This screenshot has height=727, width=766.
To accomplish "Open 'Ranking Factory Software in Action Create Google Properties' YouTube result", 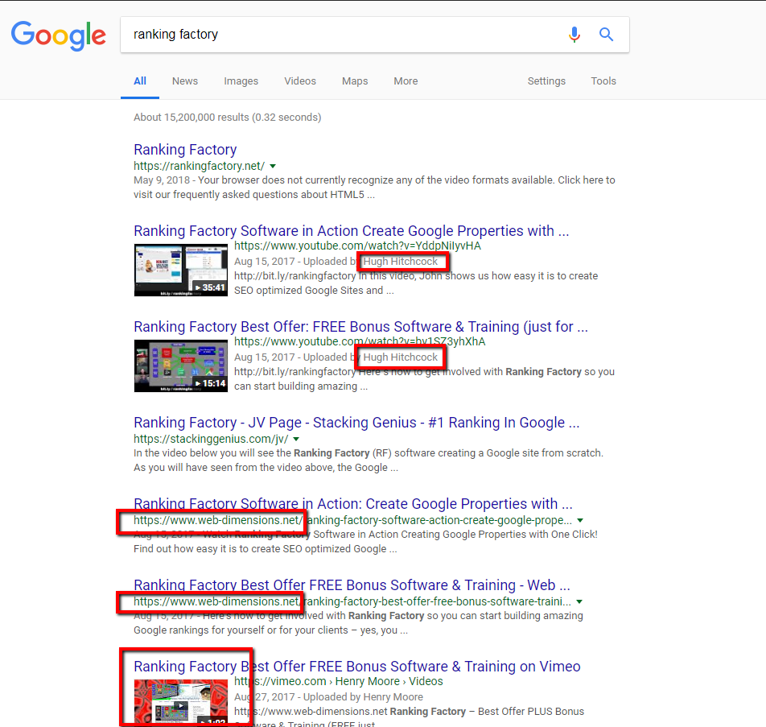I will click(x=352, y=231).
